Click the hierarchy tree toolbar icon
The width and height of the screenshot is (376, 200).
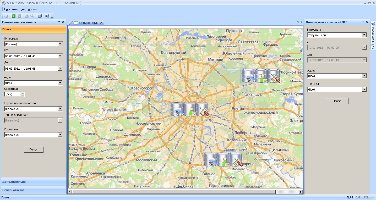47,16
